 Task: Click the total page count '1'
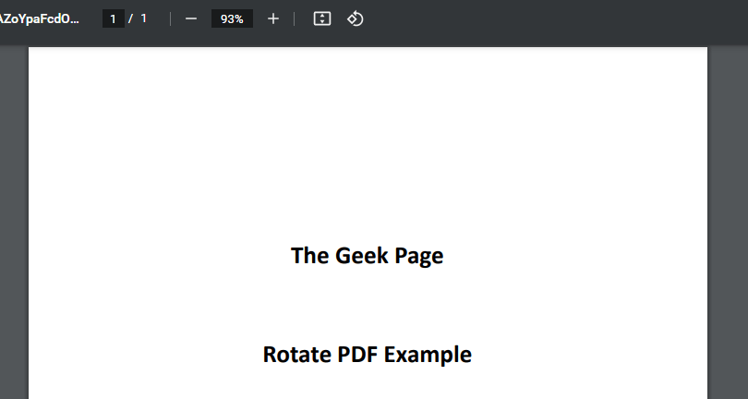click(143, 18)
